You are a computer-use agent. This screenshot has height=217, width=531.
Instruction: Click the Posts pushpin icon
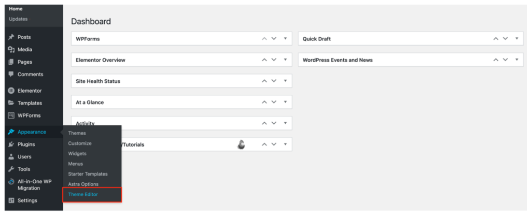coord(11,37)
